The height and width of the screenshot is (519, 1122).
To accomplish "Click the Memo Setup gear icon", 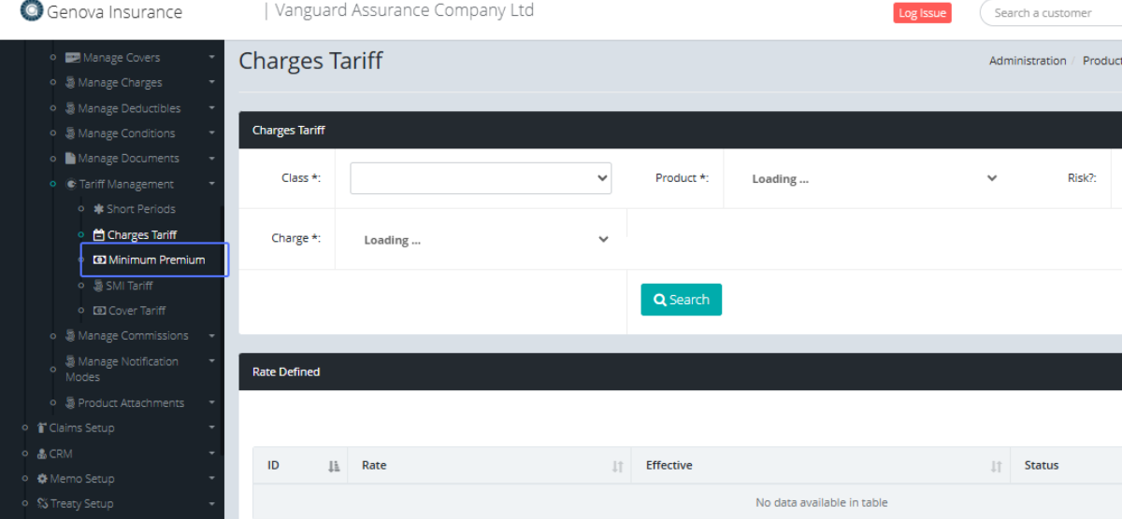I will point(42,479).
